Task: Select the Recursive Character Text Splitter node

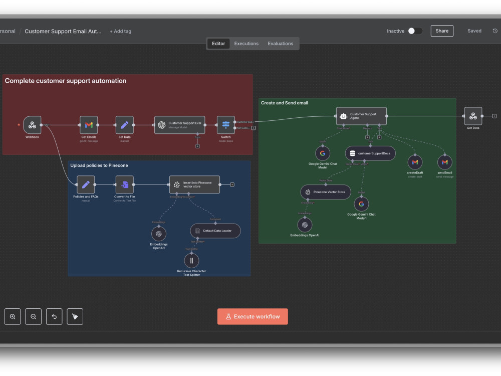Action: (192, 261)
